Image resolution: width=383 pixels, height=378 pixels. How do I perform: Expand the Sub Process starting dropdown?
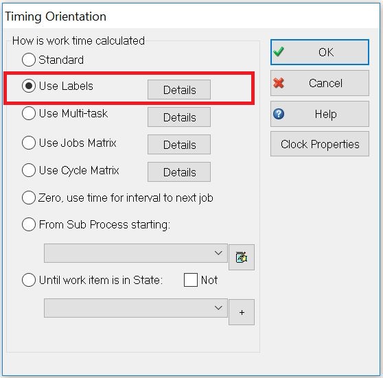tap(136, 253)
